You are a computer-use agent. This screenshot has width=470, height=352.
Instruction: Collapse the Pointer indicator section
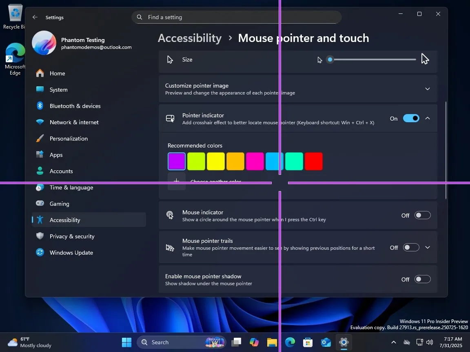coord(428,118)
